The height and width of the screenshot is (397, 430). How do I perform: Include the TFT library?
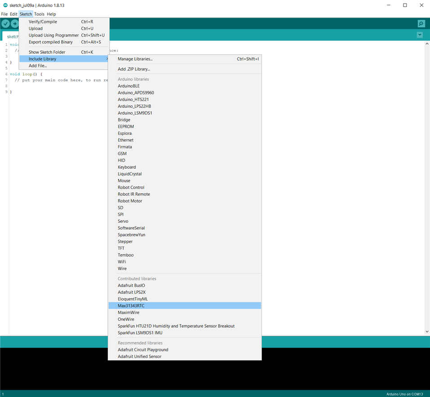pos(185,248)
